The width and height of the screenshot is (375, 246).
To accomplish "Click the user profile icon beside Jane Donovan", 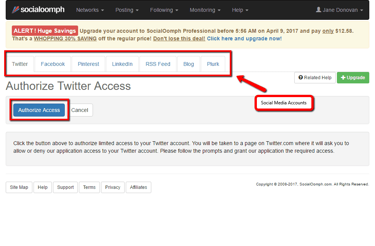I will pyautogui.click(x=318, y=10).
